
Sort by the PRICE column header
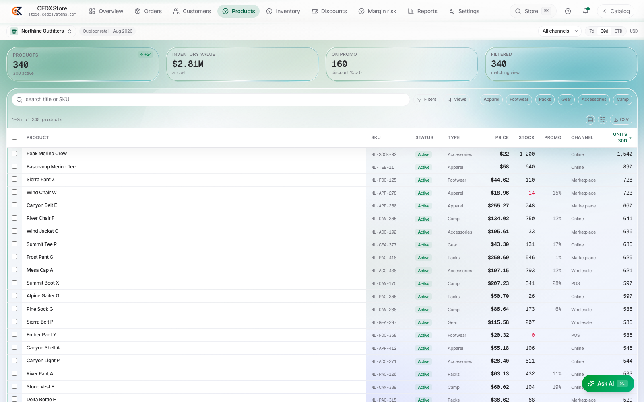tap(502, 137)
